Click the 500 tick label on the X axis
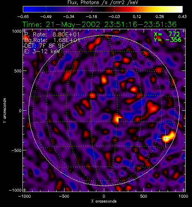This screenshot has width=192, height=207. point(144,196)
